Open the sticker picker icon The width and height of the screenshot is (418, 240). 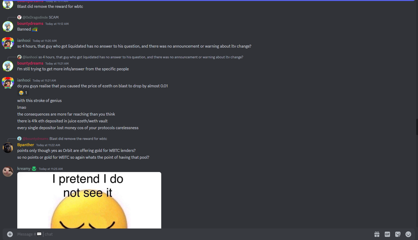398,234
